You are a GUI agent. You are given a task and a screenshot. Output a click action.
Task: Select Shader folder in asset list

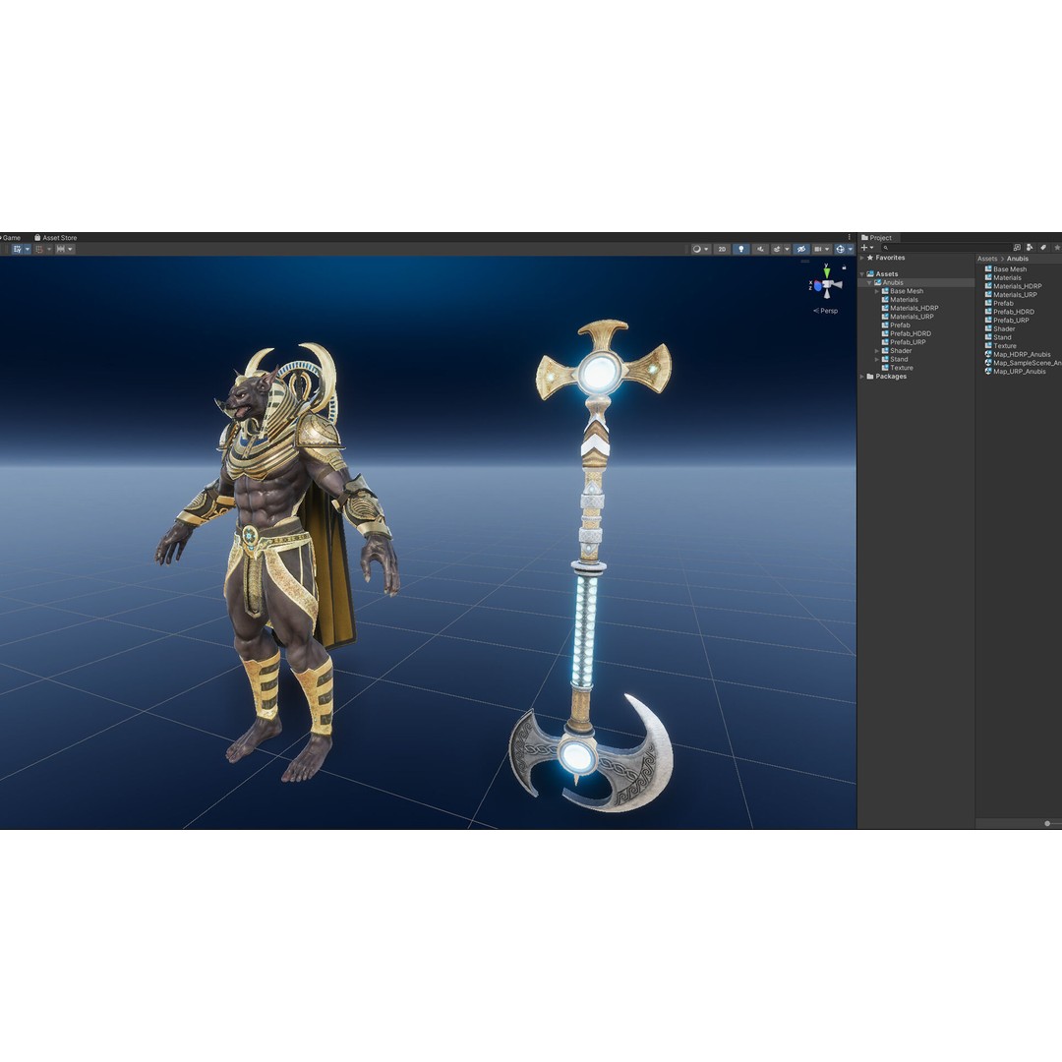point(1000,329)
